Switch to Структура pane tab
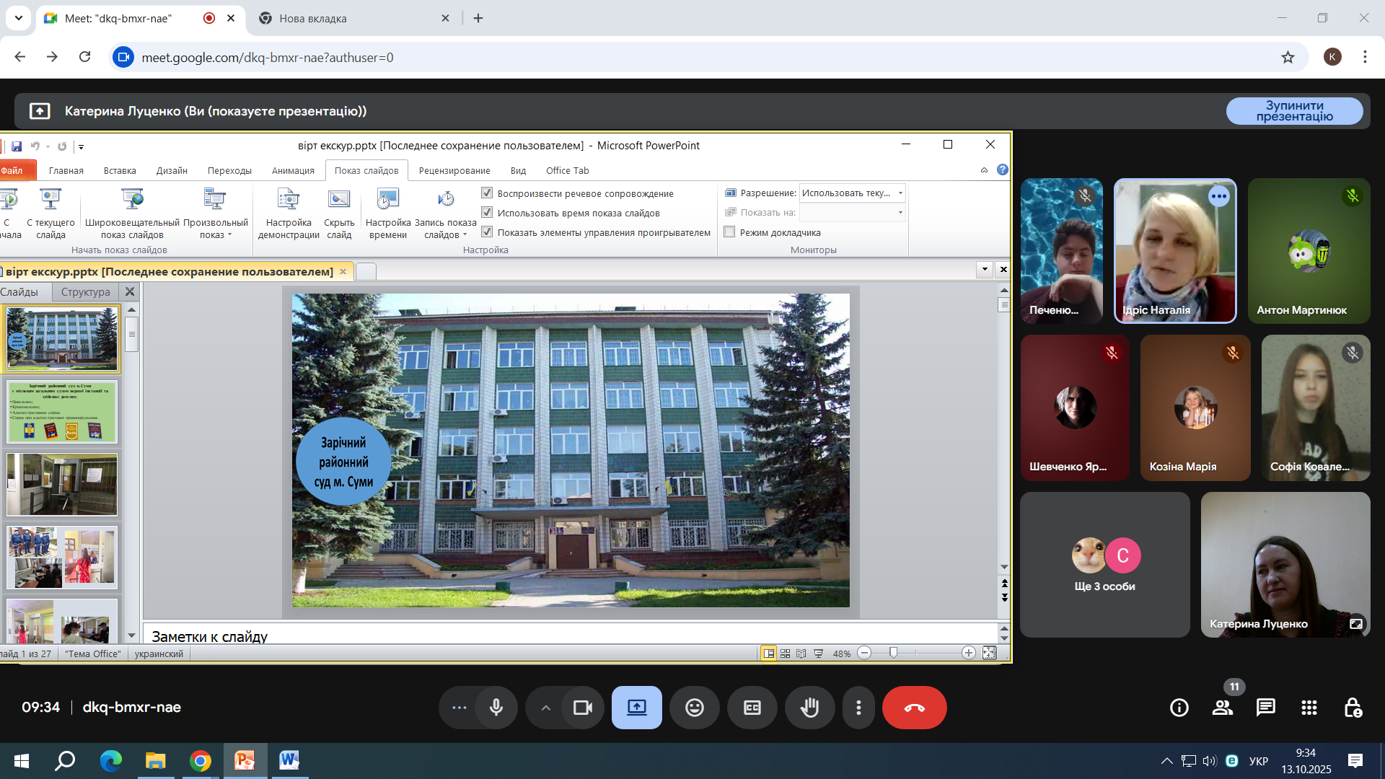The height and width of the screenshot is (779, 1385). (x=85, y=292)
